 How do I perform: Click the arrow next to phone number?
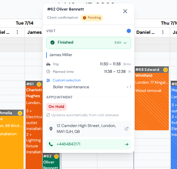click(127, 144)
